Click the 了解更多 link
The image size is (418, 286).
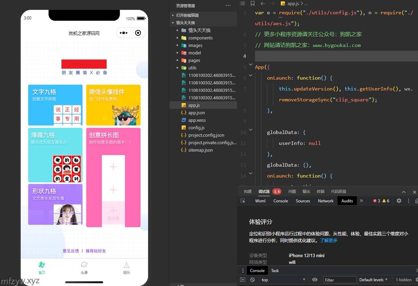coord(328,240)
